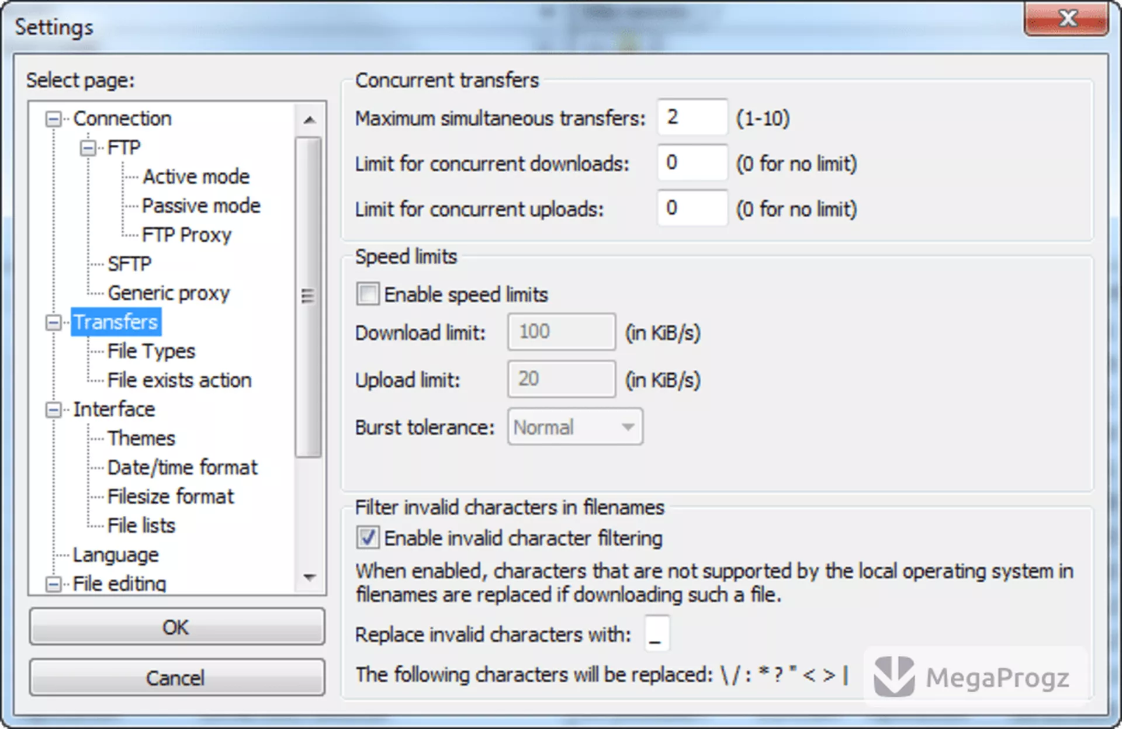The image size is (1122, 729).
Task: Click the Download limit field
Action: click(562, 332)
